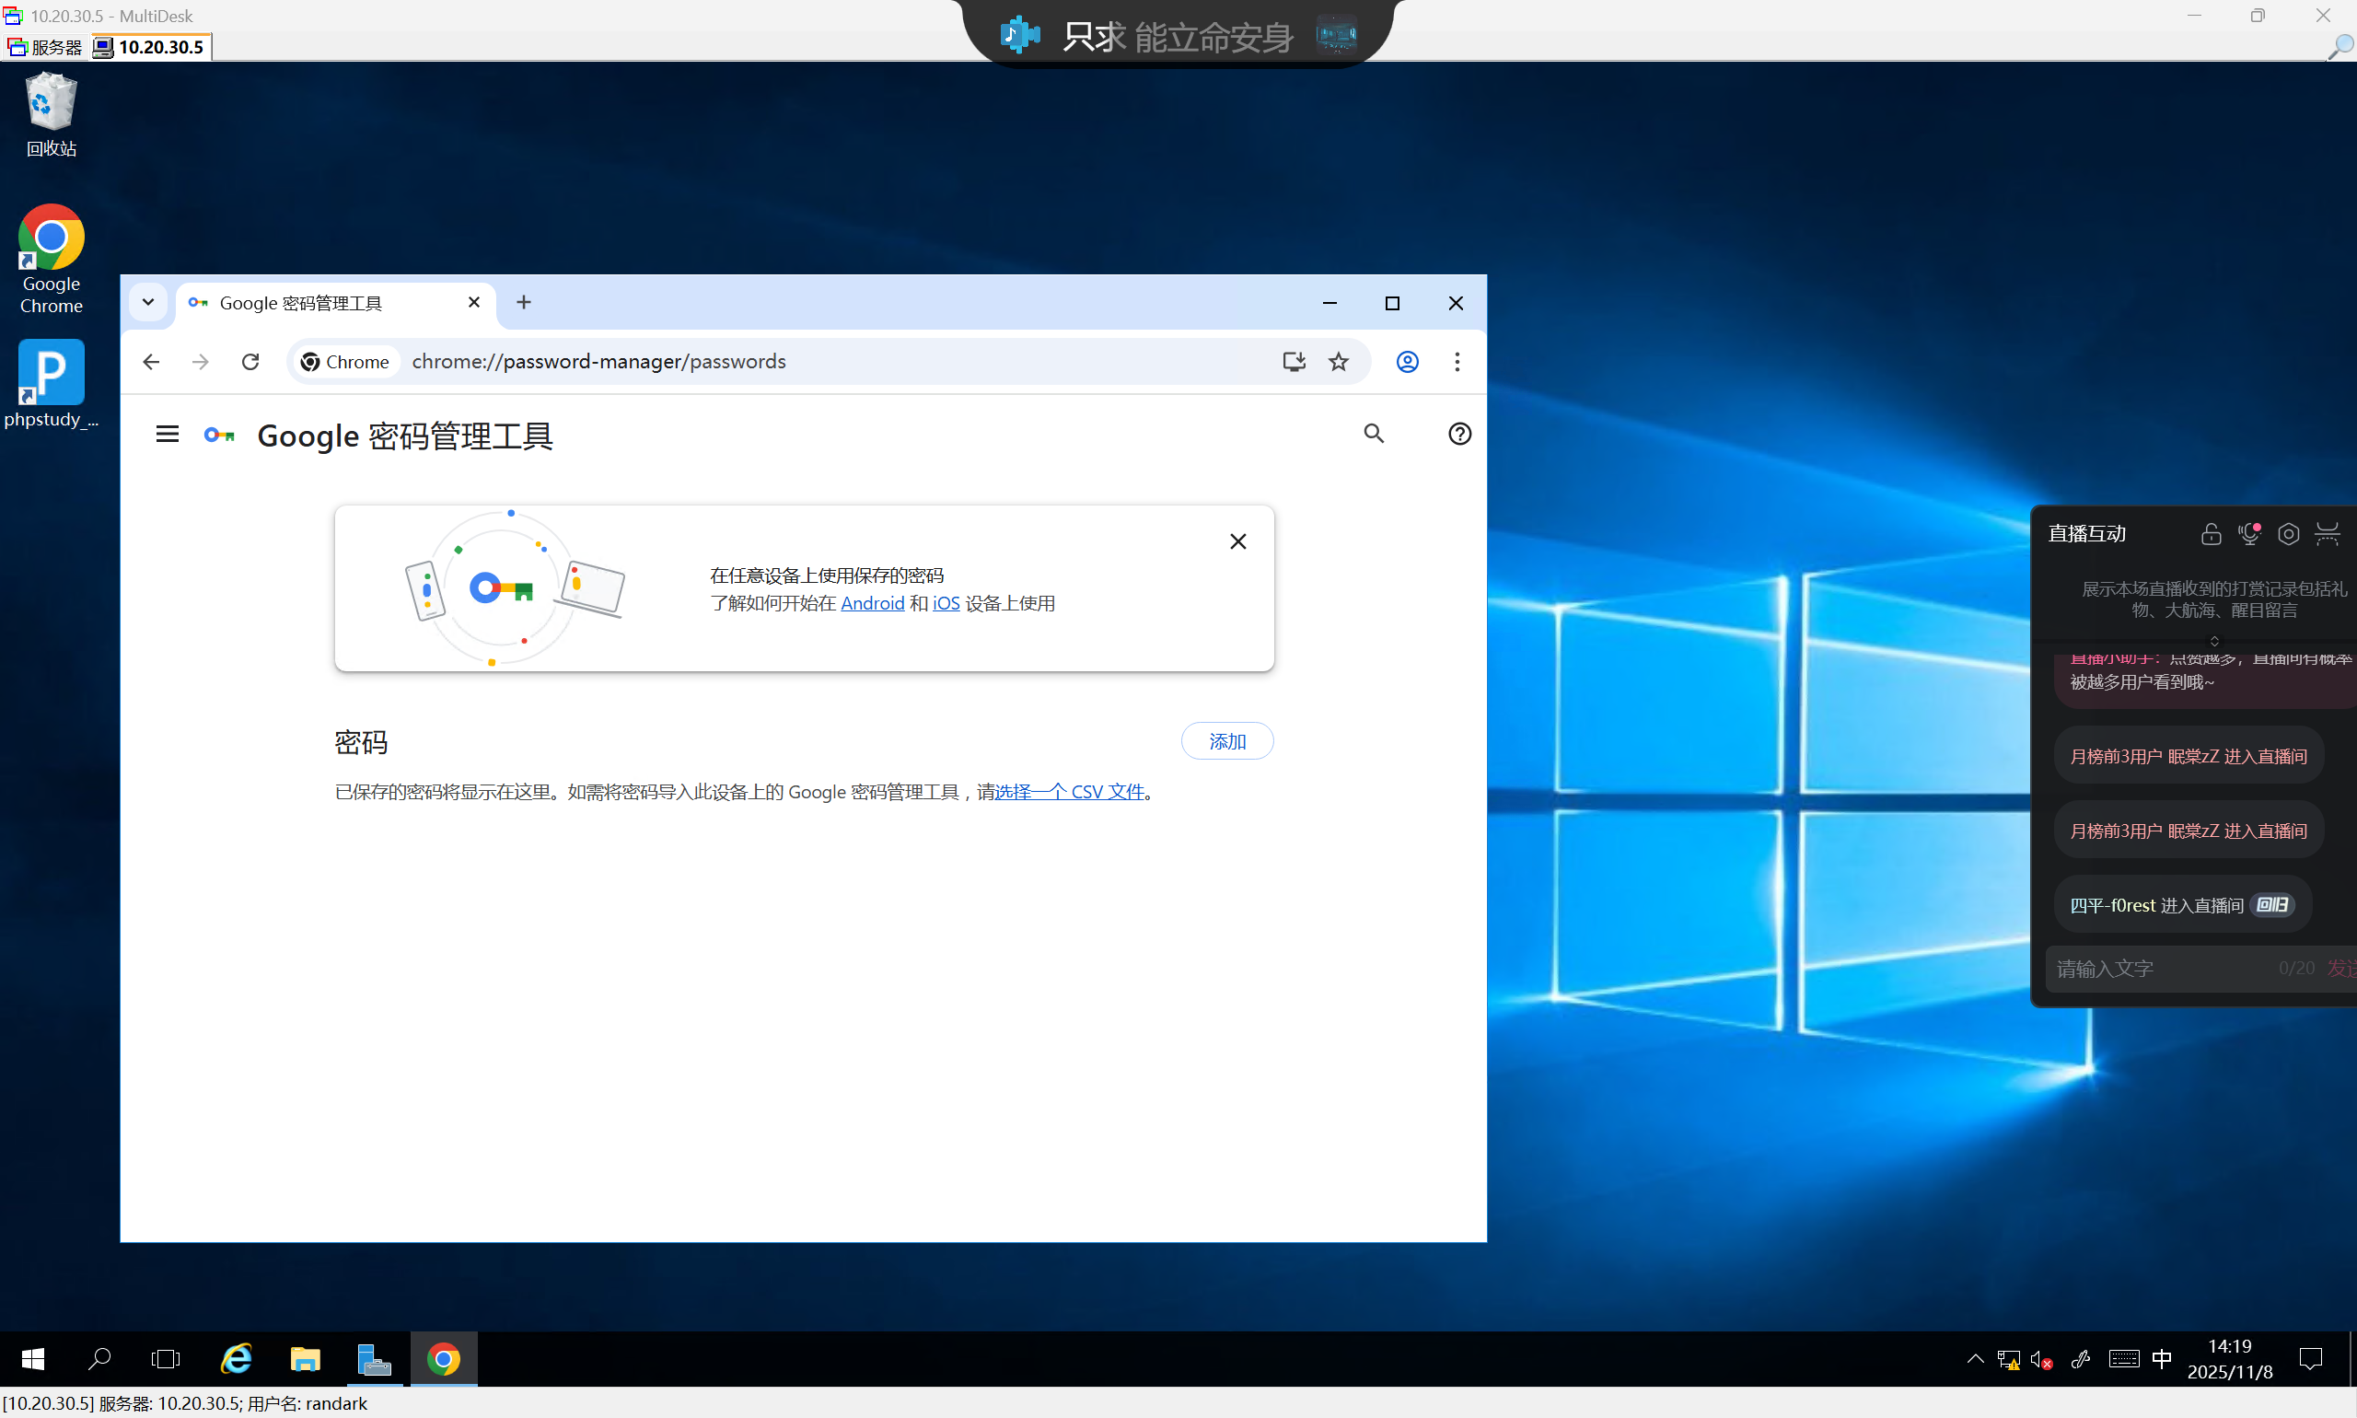This screenshot has width=2357, height=1418.
Task: Dismiss the saved passwords promo card
Action: 1237,541
